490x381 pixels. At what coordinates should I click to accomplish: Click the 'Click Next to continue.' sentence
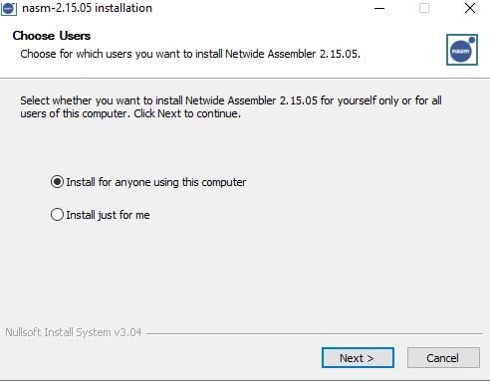point(187,113)
